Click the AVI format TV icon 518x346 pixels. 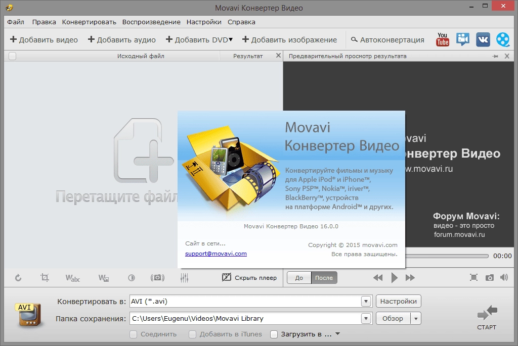pyautogui.click(x=28, y=315)
